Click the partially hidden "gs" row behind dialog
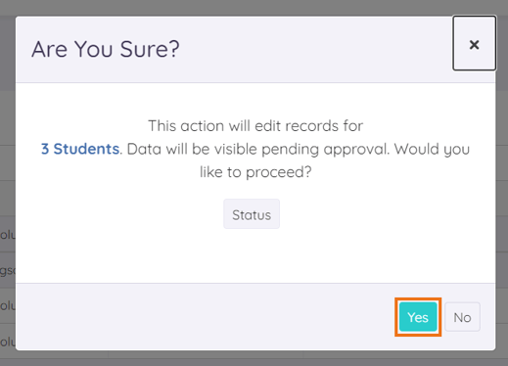Screen dimensions: 508x366 pos(8,270)
